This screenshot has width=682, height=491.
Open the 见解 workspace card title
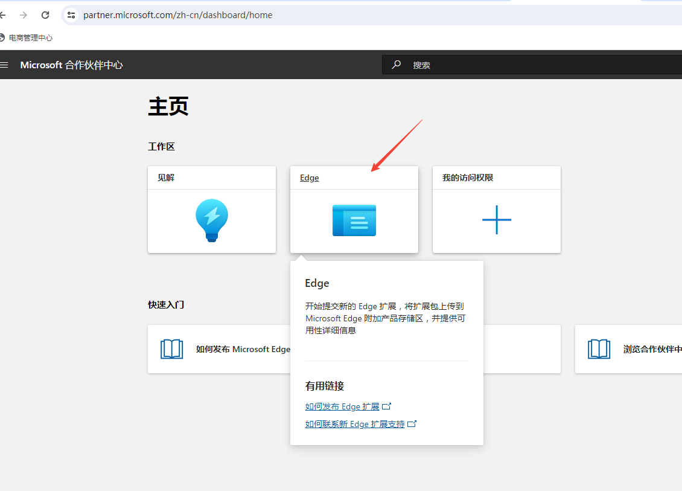(166, 178)
